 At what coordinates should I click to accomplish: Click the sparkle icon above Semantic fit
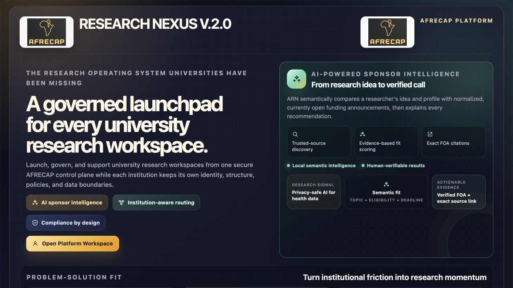tap(386, 184)
